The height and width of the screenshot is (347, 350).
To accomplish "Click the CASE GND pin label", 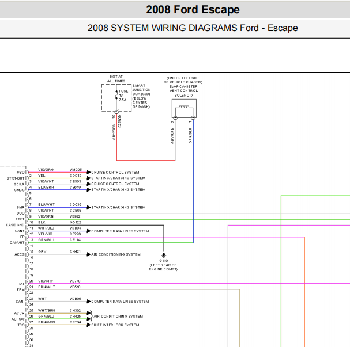I will pyautogui.click(x=15, y=225).
